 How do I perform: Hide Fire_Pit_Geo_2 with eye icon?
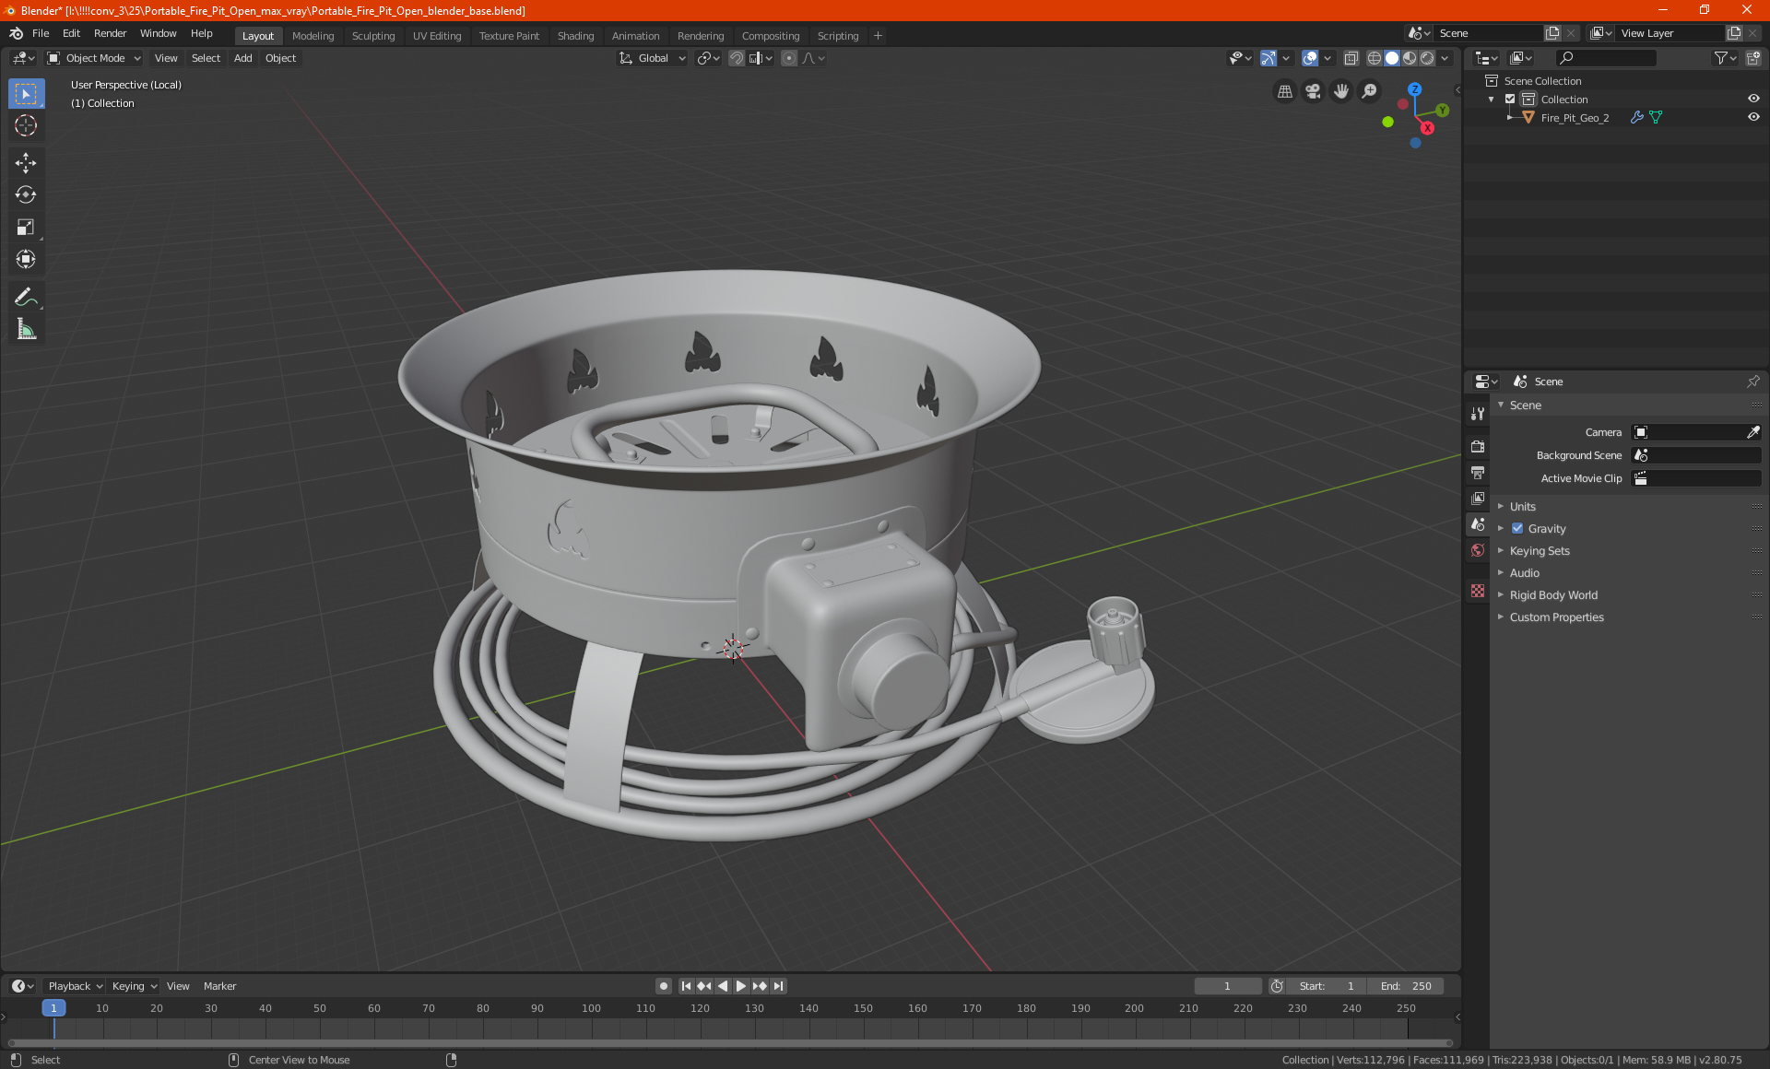pyautogui.click(x=1753, y=117)
